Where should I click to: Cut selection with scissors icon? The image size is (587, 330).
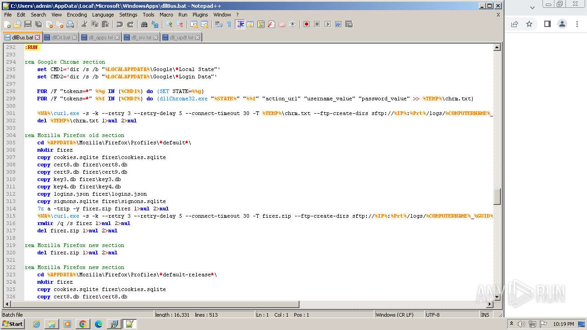[84, 24]
